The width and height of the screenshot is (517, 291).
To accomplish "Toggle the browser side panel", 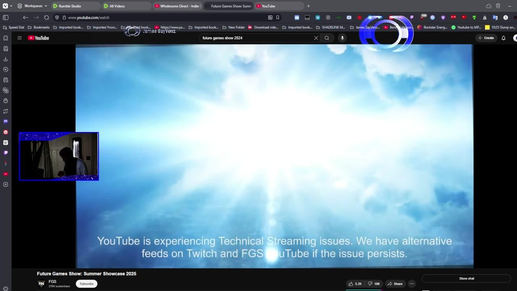I will (6, 17).
